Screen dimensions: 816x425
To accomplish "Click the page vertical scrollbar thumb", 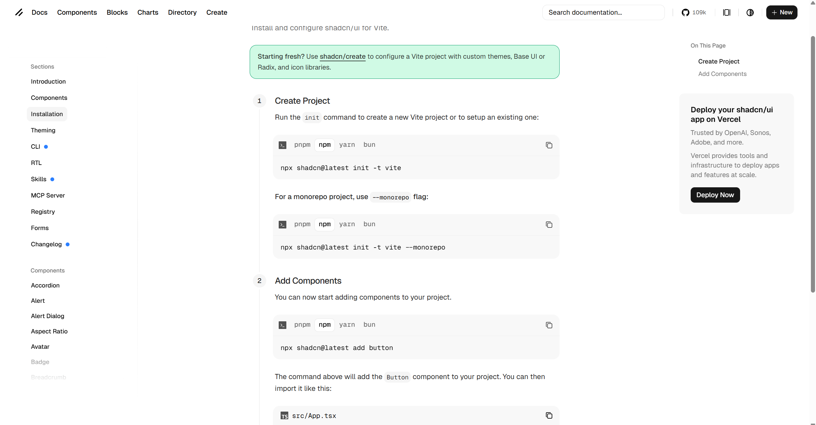I will (813, 164).
